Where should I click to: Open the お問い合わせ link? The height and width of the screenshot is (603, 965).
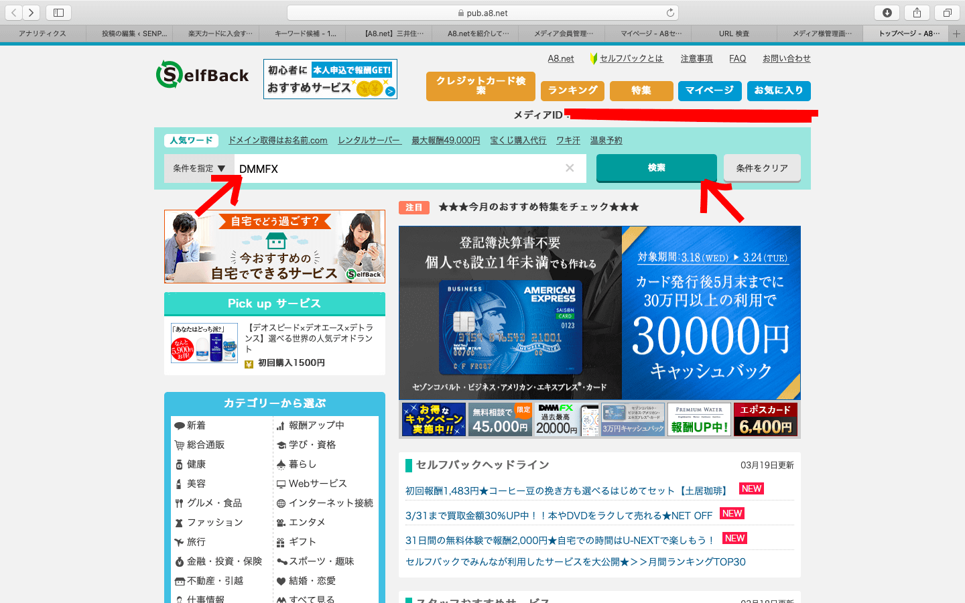click(786, 58)
